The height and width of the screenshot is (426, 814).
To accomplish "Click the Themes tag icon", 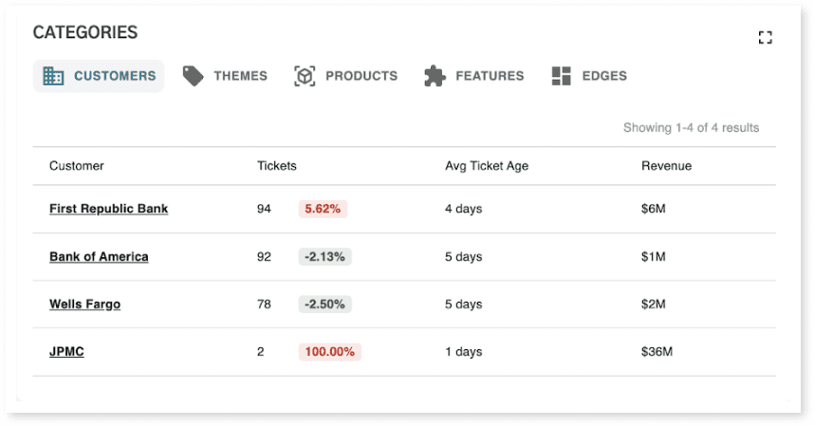I will (194, 76).
